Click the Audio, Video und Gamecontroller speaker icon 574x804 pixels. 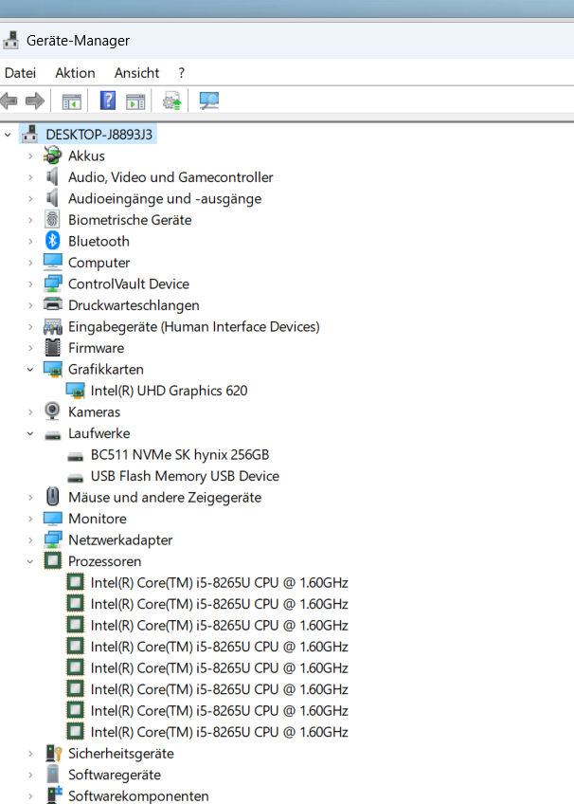[x=52, y=177]
